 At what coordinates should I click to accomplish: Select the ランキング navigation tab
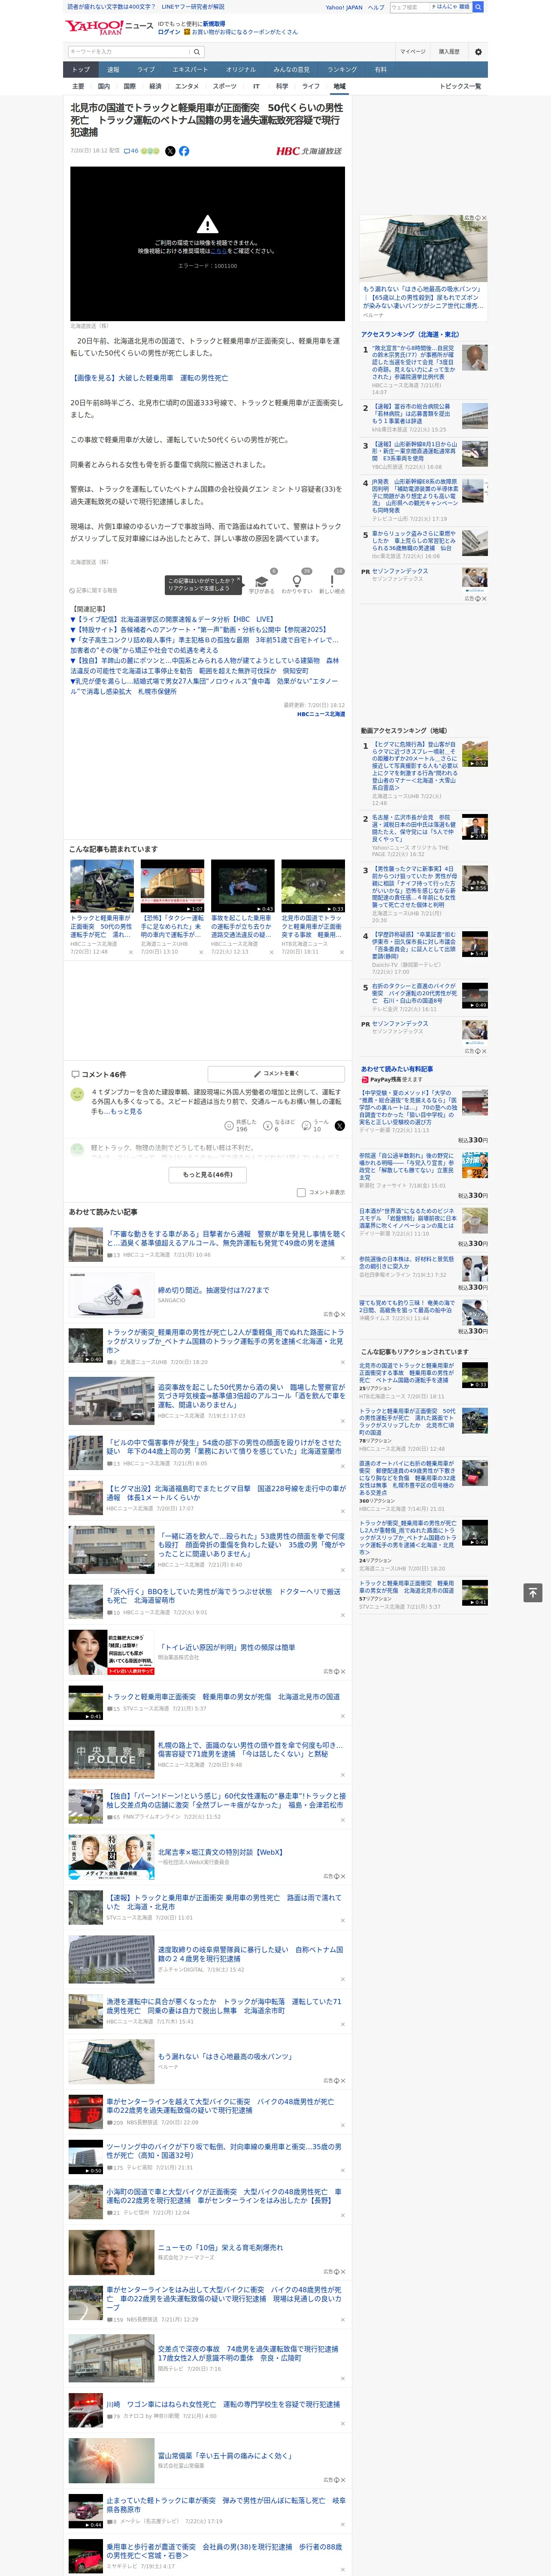pos(342,70)
